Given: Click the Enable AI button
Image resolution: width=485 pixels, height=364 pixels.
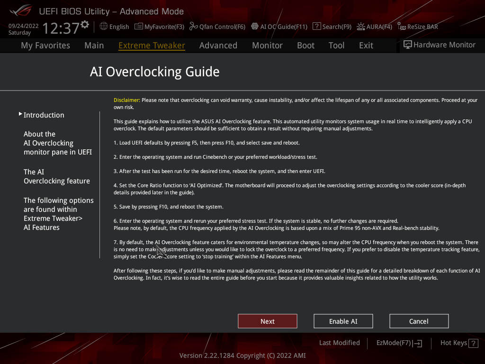Looking at the screenshot, I should [343, 321].
